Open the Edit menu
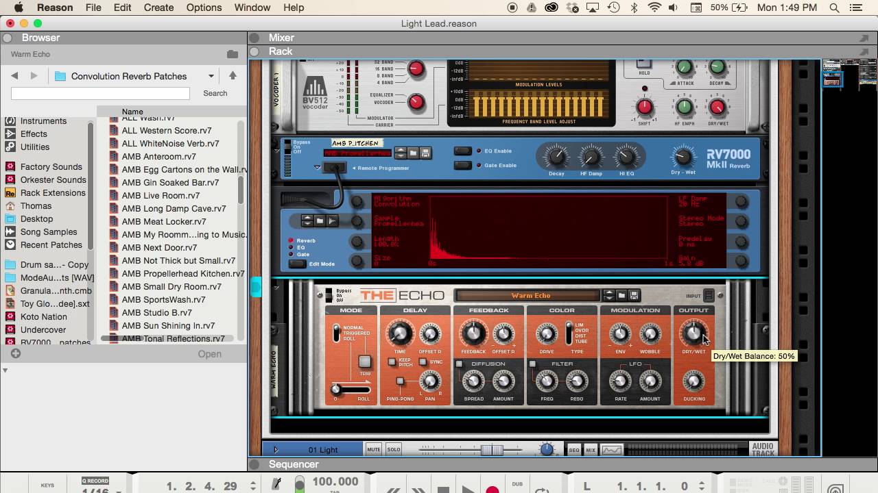 [x=122, y=8]
